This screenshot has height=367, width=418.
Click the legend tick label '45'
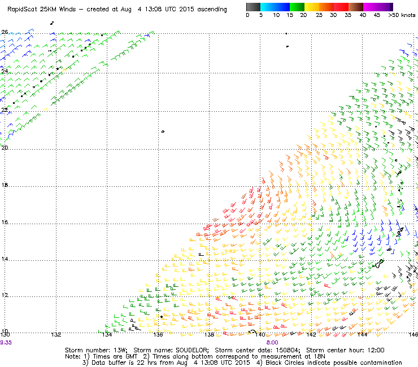[377, 15]
